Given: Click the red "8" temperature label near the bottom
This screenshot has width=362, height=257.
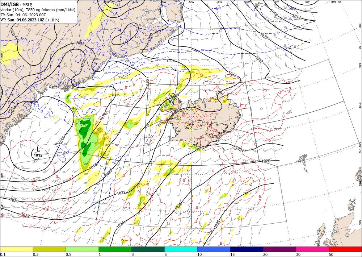Looking at the screenshot, I should (x=221, y=243).
